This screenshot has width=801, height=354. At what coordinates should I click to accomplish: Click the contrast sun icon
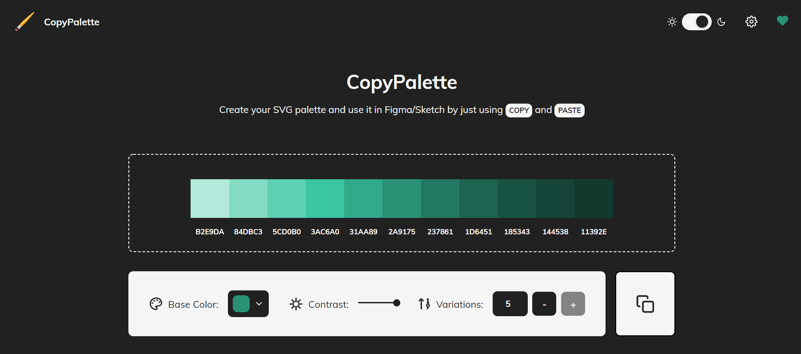tap(296, 304)
